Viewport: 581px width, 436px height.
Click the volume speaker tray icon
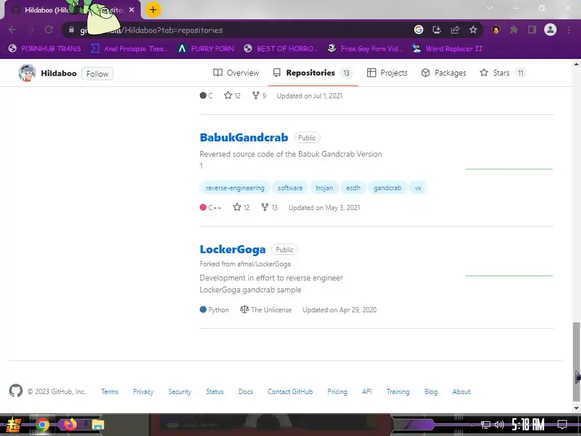pos(499,425)
